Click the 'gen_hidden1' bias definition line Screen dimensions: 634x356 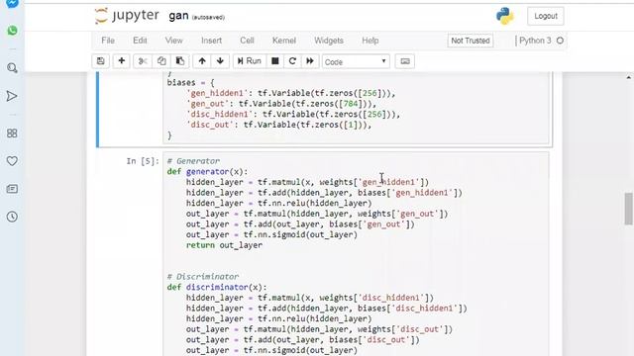(x=290, y=93)
